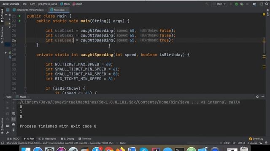Click the editor vertical scrollbar thumb
This screenshot has width=270, height=151.
264,45
